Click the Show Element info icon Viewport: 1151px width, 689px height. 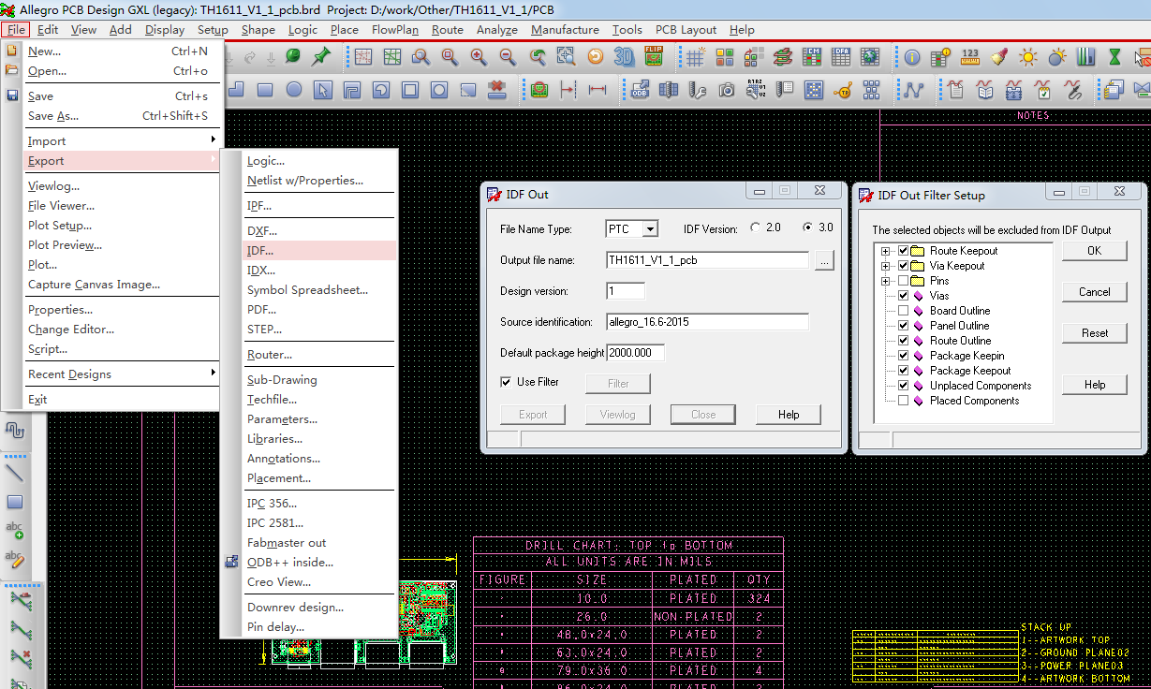click(911, 57)
